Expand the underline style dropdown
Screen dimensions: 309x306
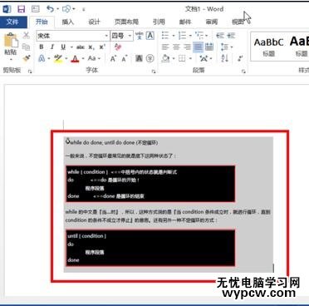pos(71,47)
